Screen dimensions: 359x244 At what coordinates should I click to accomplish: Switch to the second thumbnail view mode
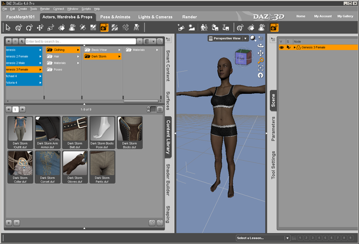[160, 109]
